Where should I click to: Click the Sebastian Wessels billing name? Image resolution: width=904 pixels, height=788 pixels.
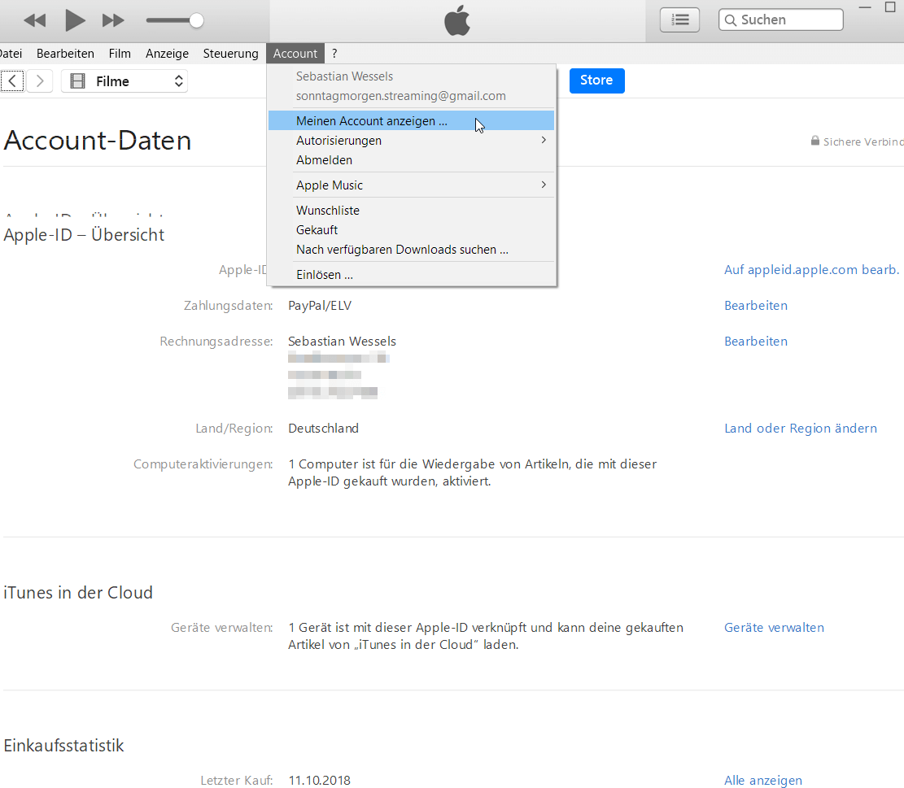point(342,341)
